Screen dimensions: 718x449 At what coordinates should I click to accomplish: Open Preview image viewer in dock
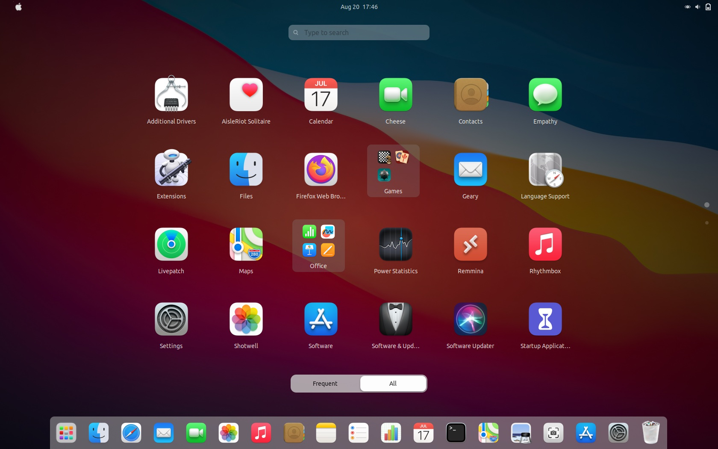[521, 433]
